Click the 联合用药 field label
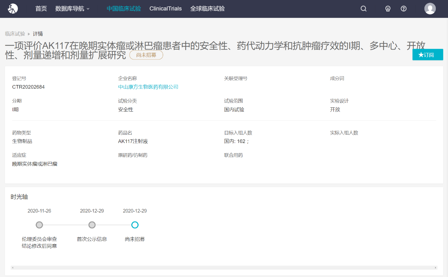The width and height of the screenshot is (448, 277). tap(233, 155)
